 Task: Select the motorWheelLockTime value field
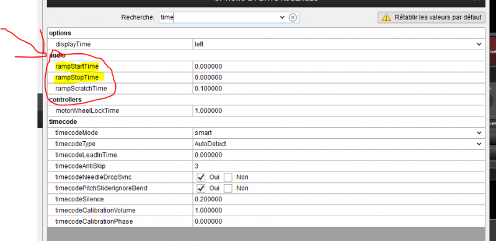point(339,111)
